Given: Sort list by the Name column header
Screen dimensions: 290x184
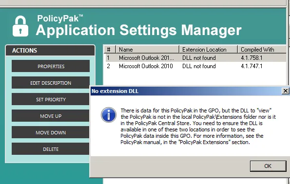Looking at the screenshot, I should (x=147, y=50).
